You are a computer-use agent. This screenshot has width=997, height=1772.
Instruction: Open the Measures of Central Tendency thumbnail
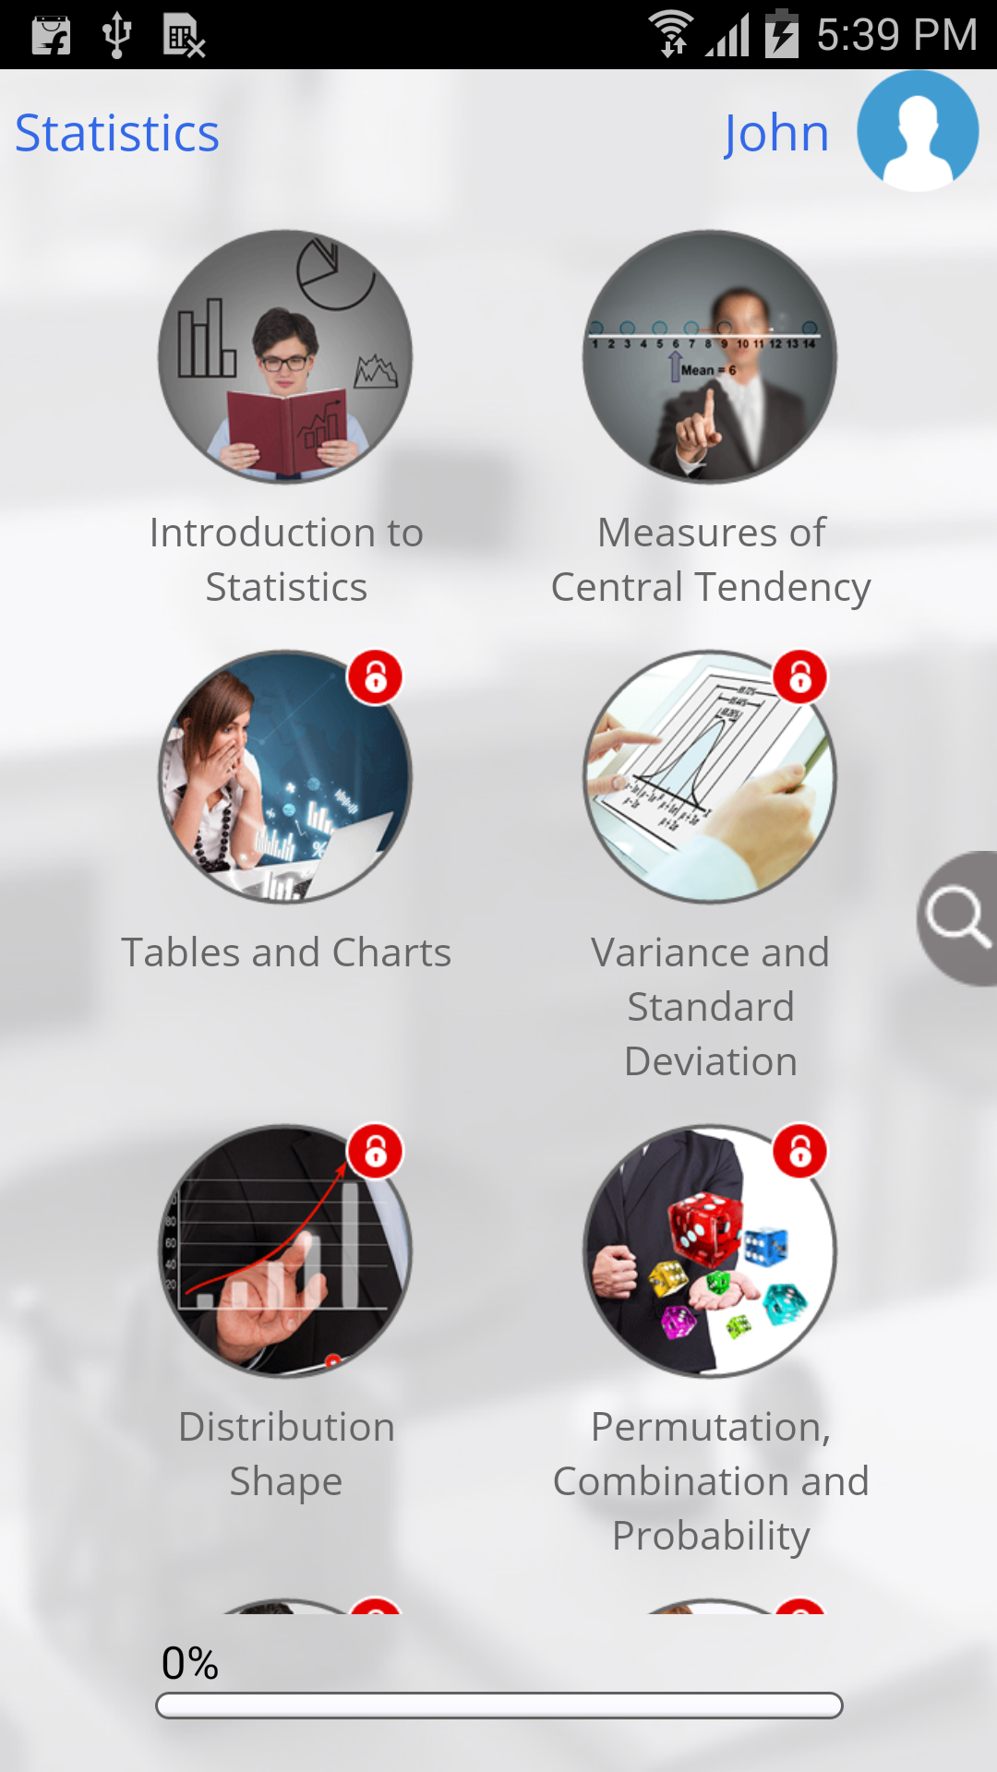(x=710, y=357)
